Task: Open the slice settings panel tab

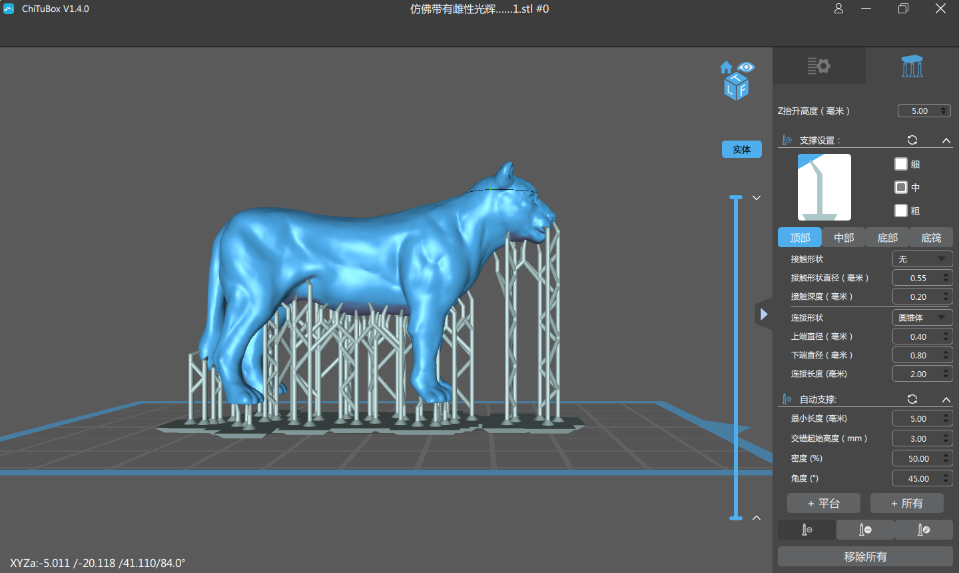Action: click(818, 66)
